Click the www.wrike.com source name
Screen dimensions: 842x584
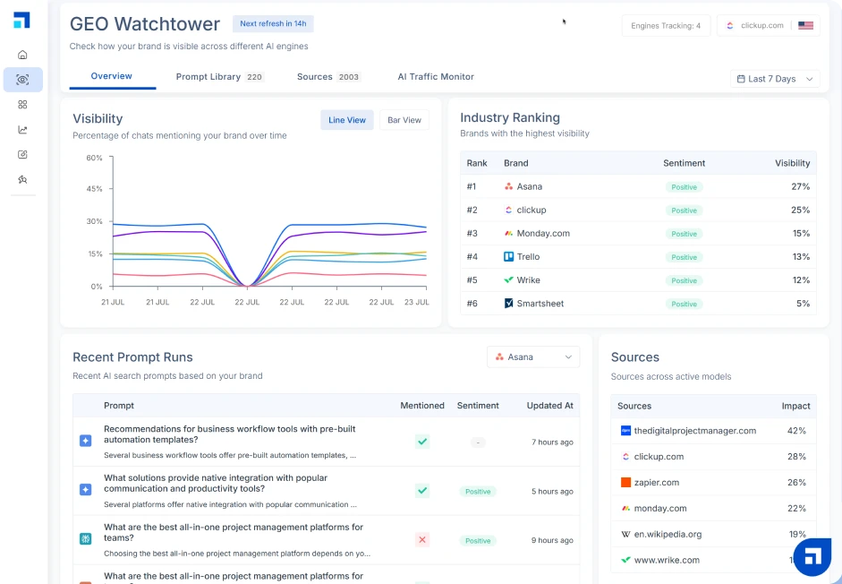(667, 560)
